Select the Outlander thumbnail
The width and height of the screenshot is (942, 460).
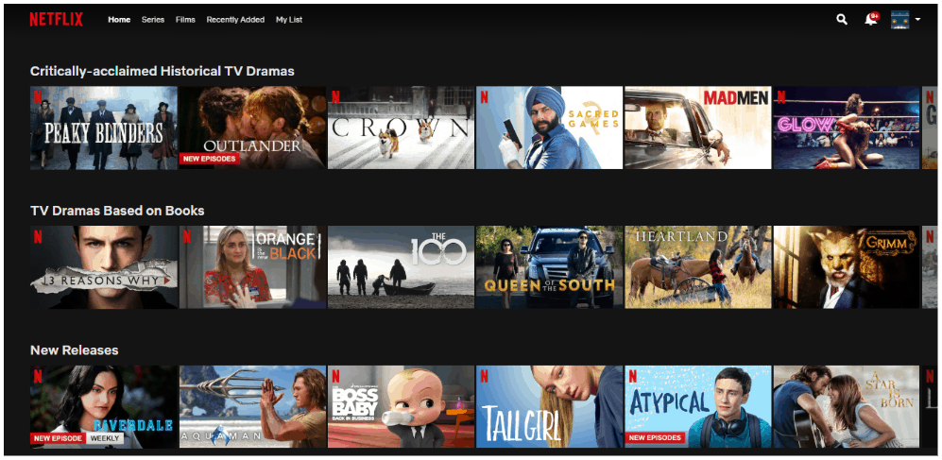pyautogui.click(x=253, y=128)
